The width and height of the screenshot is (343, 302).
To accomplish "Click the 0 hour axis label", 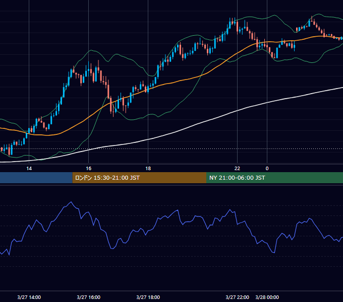I will [x=267, y=169].
